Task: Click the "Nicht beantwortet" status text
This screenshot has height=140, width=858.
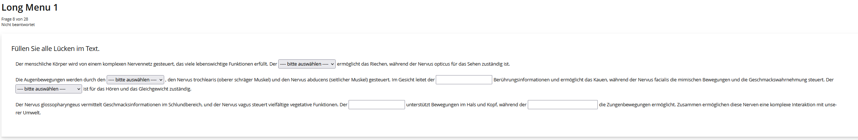Action: pos(18,25)
